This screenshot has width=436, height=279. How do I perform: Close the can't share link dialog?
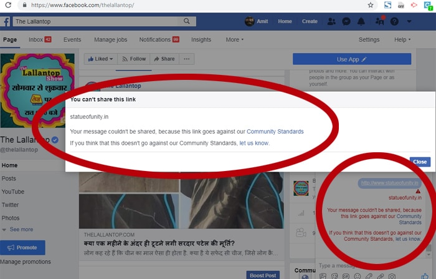pos(420,162)
